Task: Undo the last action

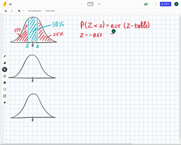Action: (x=6, y=11)
